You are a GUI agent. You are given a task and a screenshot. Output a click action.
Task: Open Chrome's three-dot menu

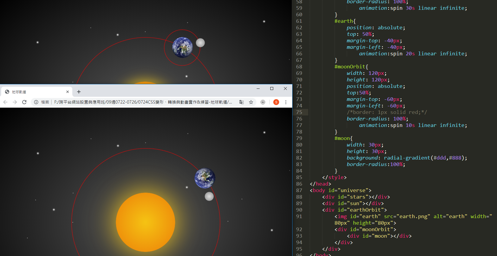[286, 102]
